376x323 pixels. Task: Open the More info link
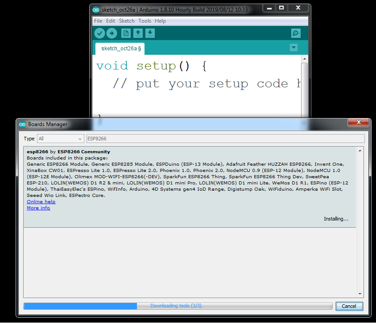click(x=38, y=208)
